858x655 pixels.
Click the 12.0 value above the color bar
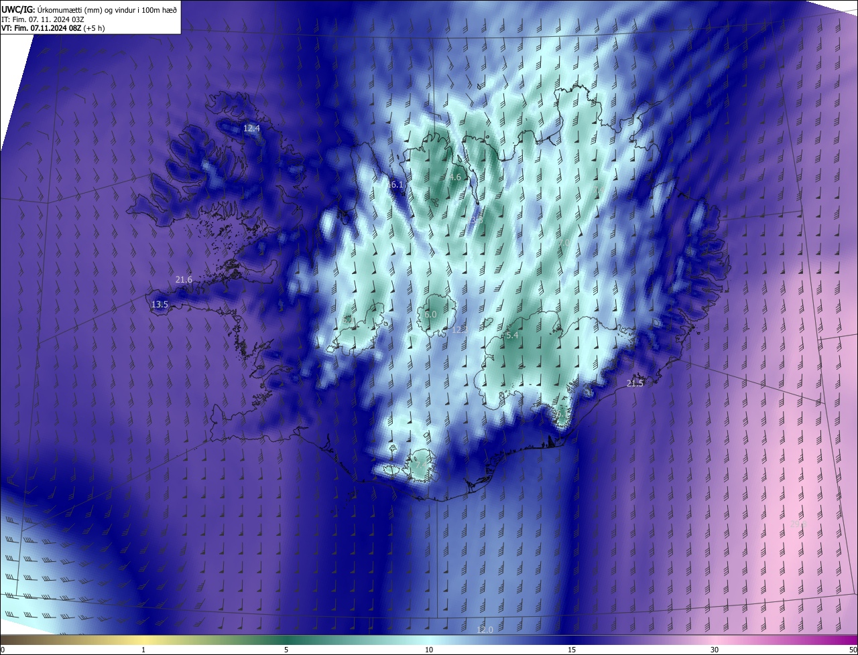point(485,630)
